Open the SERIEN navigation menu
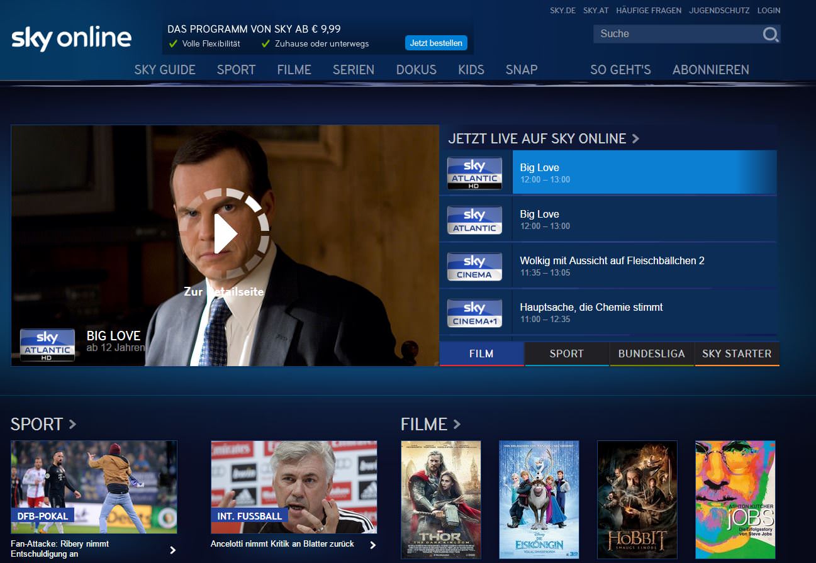Screen dimensions: 816x563 354,70
